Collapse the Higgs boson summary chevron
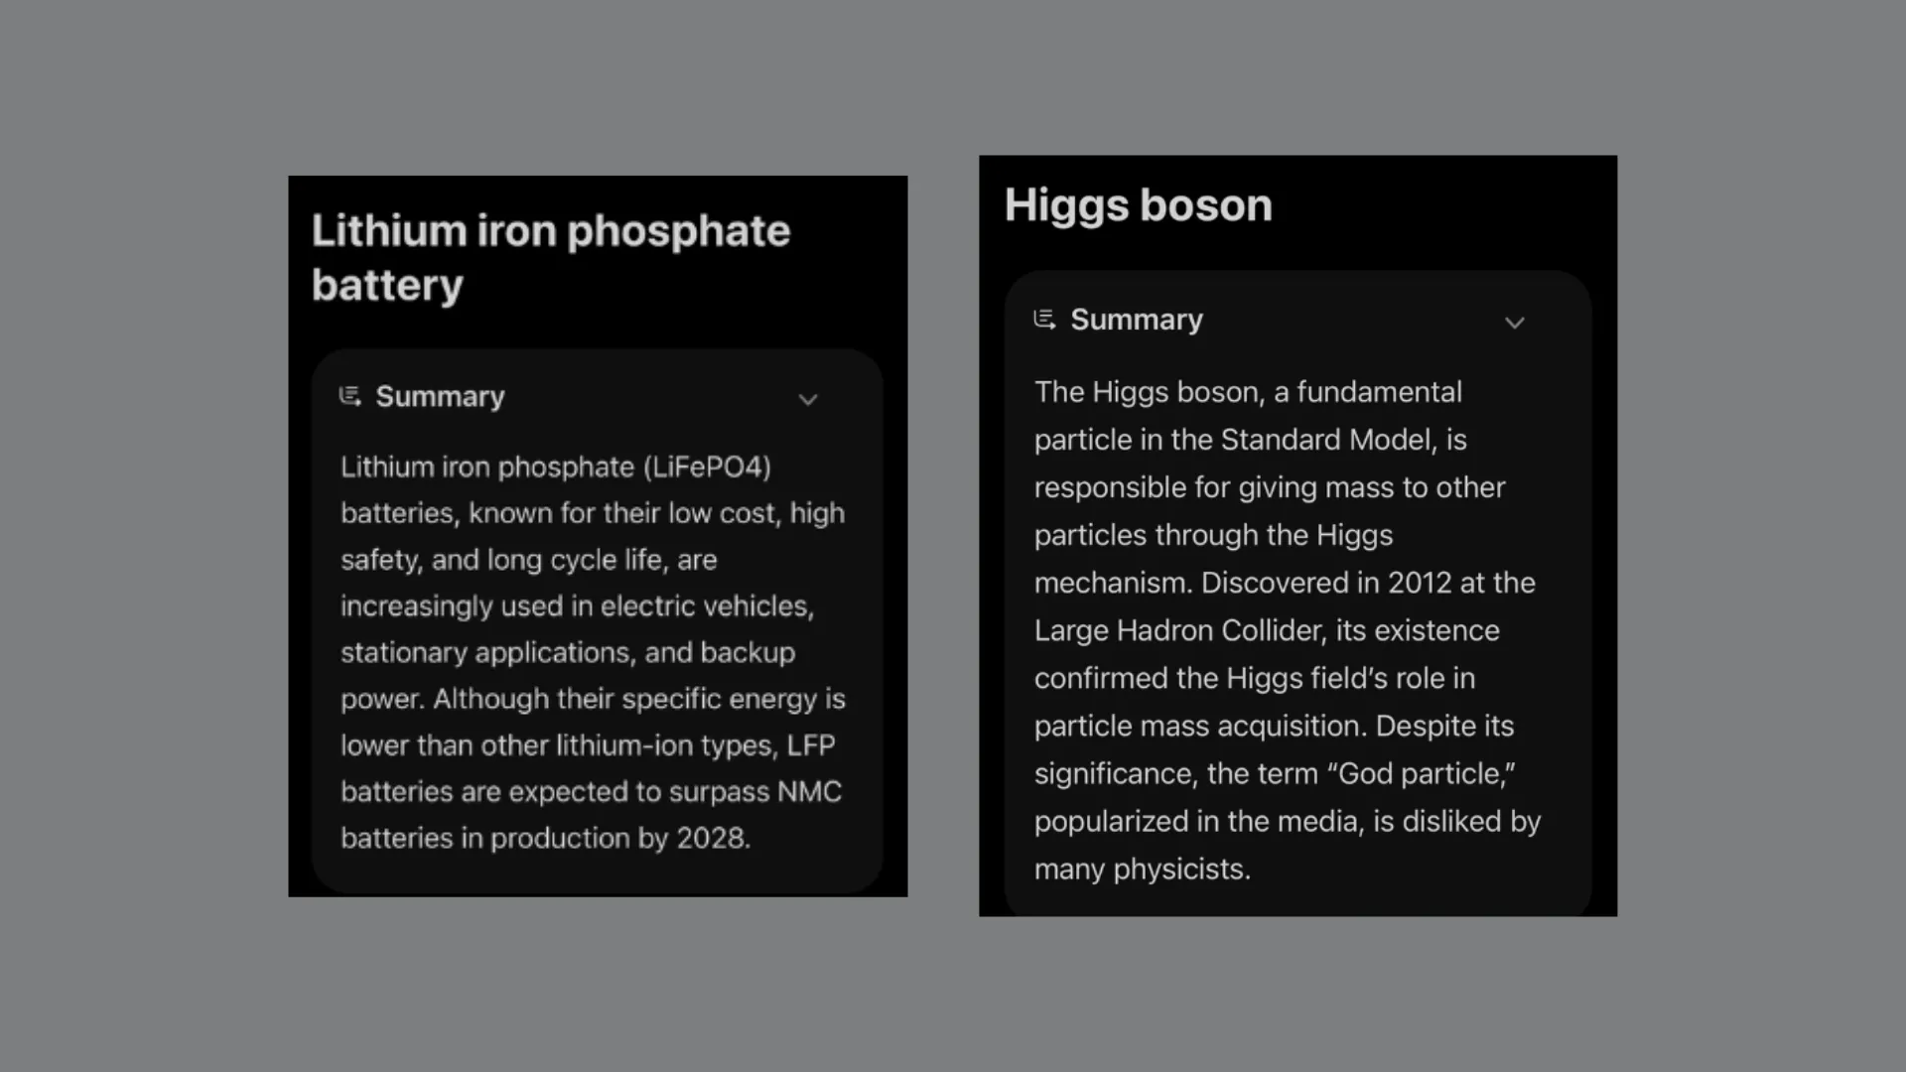1906x1072 pixels. coord(1514,323)
